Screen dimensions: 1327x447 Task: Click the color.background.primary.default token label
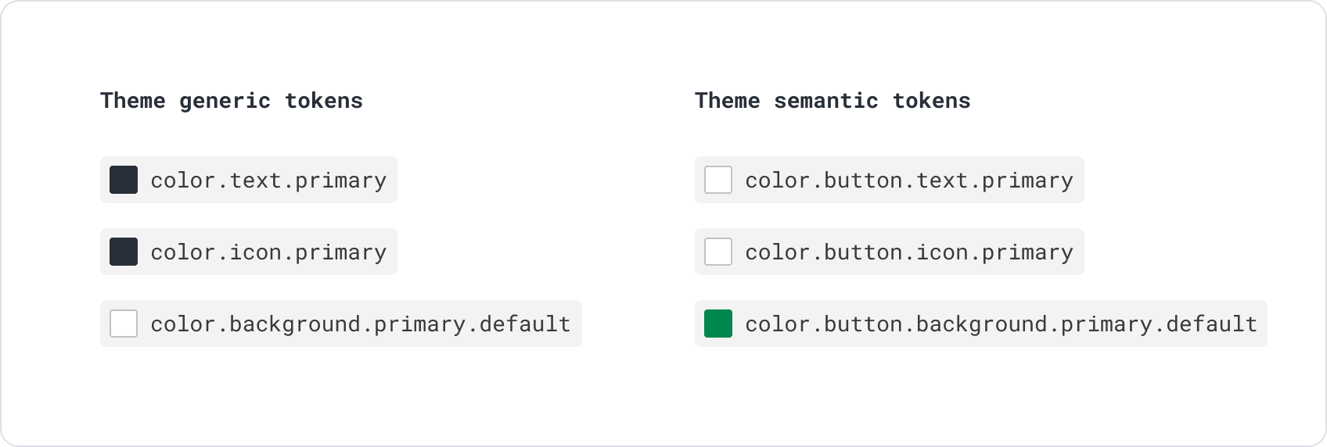(360, 324)
